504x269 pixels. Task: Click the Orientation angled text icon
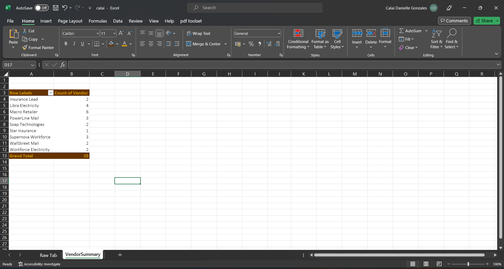pos(169,33)
